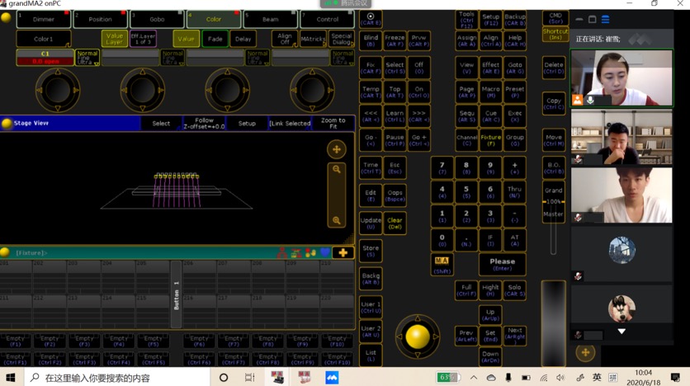Click the yellow ball icon beside Fixture title
The height and width of the screenshot is (386, 690).
(5, 252)
